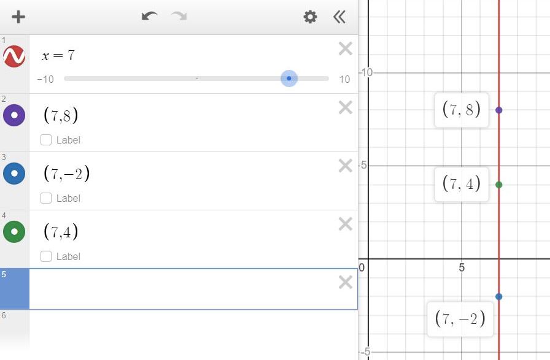
Task: Enable Label checkbox for point (7,-2)
Action: [x=46, y=198]
